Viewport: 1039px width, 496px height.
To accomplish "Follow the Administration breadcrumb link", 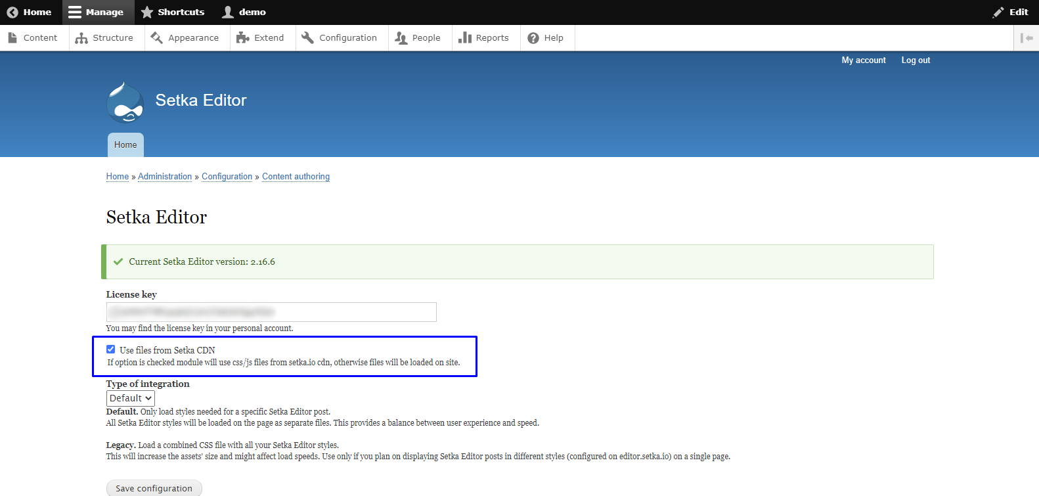I will tap(165, 177).
